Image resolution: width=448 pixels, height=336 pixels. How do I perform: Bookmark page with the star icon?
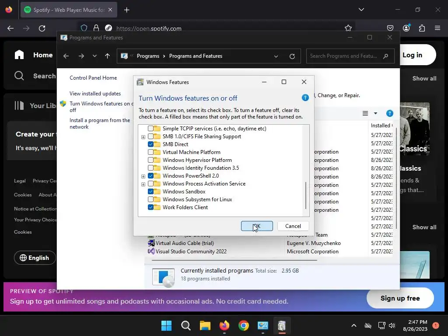pyautogui.click(x=348, y=28)
